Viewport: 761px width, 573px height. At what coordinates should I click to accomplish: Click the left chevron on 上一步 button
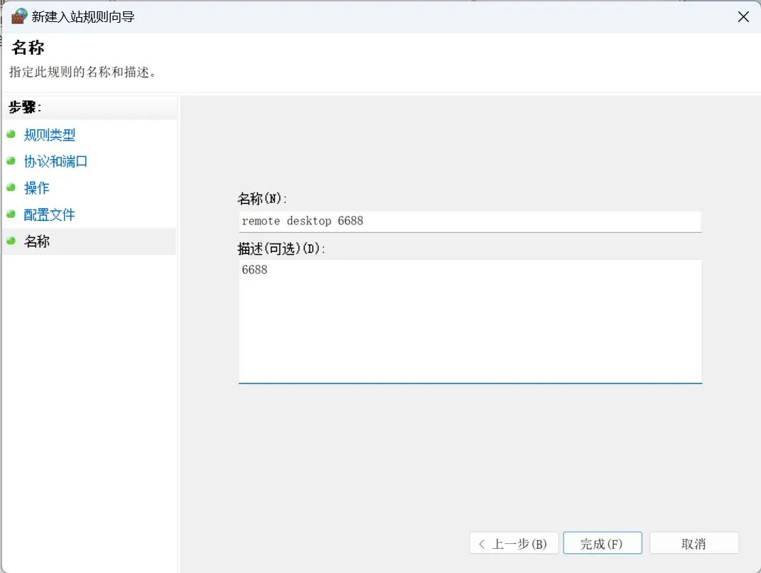coord(482,544)
